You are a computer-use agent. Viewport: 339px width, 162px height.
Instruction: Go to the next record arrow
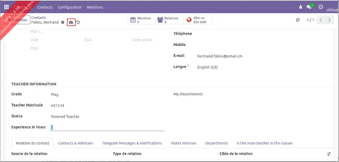click(x=329, y=20)
